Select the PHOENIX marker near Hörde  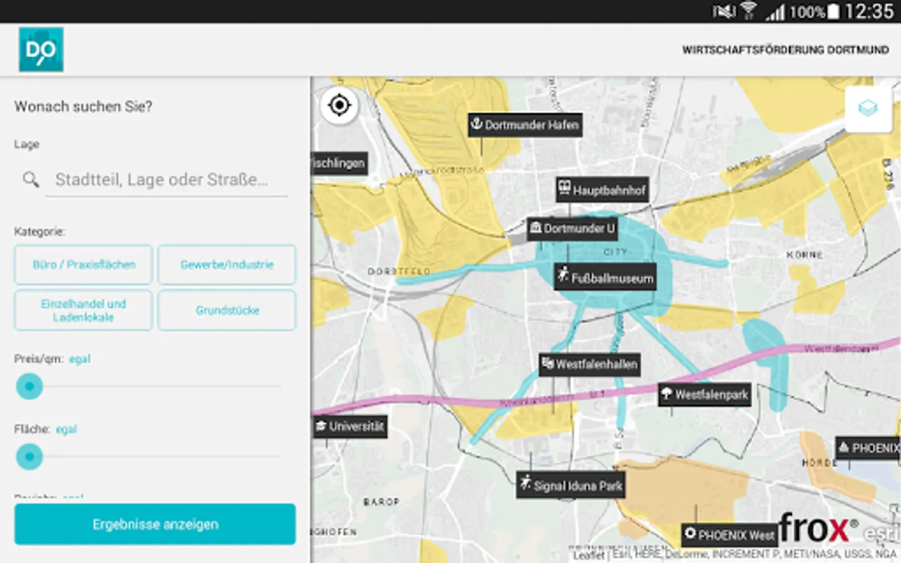click(x=868, y=448)
